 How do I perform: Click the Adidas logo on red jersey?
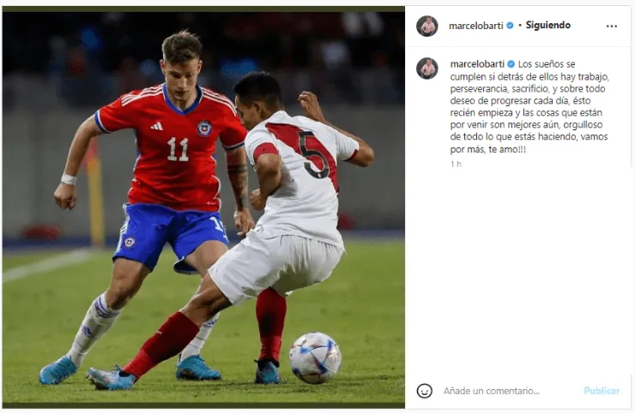[x=157, y=126]
